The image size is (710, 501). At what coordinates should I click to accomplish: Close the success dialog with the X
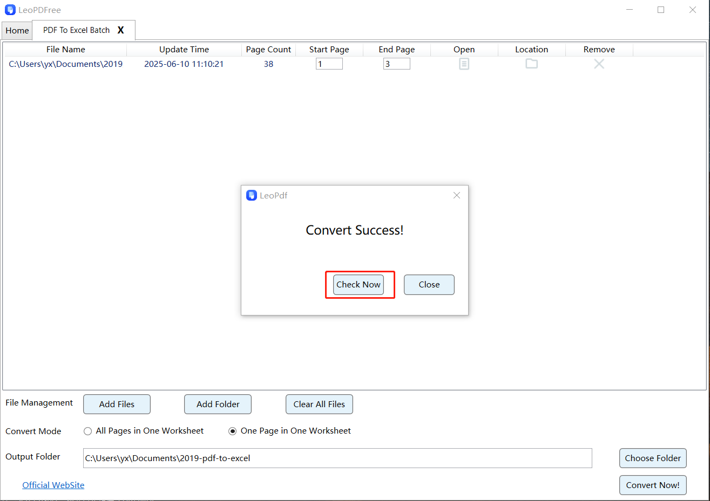coord(456,195)
